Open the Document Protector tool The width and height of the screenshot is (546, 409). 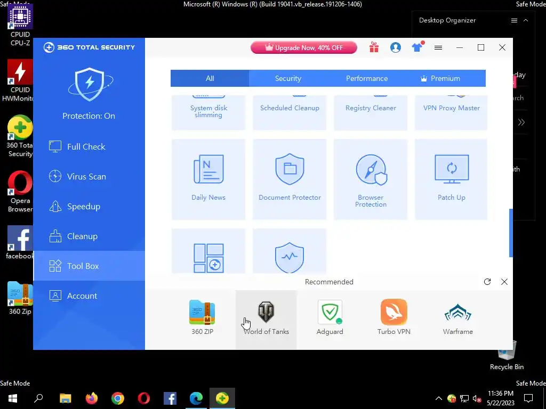[x=290, y=179]
